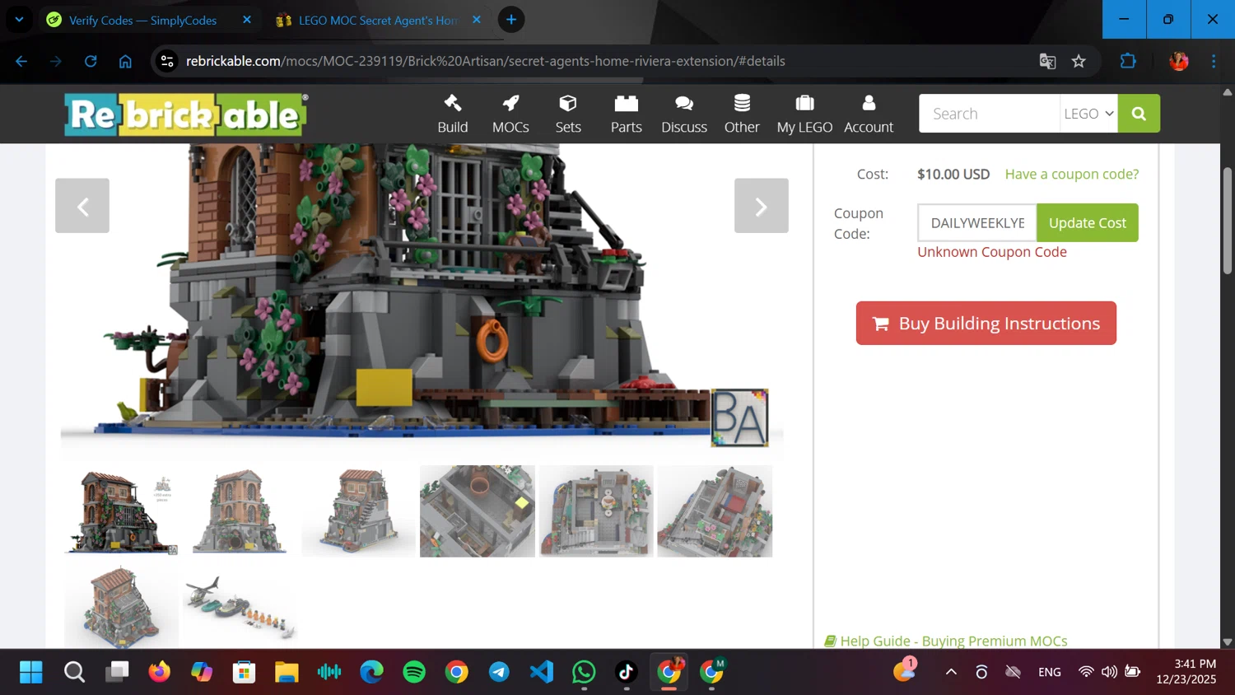Bookmark this page with star icon
This screenshot has height=695, width=1235.
click(x=1079, y=61)
